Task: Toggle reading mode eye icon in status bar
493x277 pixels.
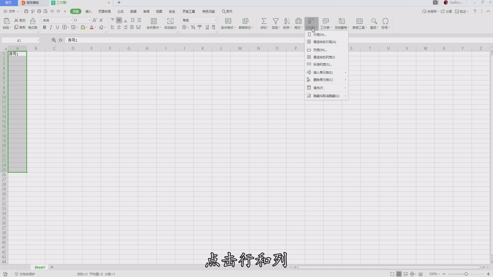Action: point(421,274)
